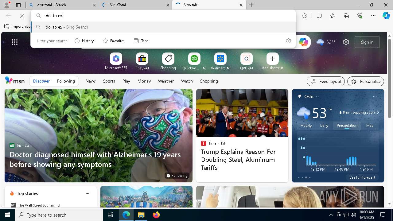Screen dimensions: 393x221
Task: Open the Windows Start menu
Action: click(x=7, y=215)
